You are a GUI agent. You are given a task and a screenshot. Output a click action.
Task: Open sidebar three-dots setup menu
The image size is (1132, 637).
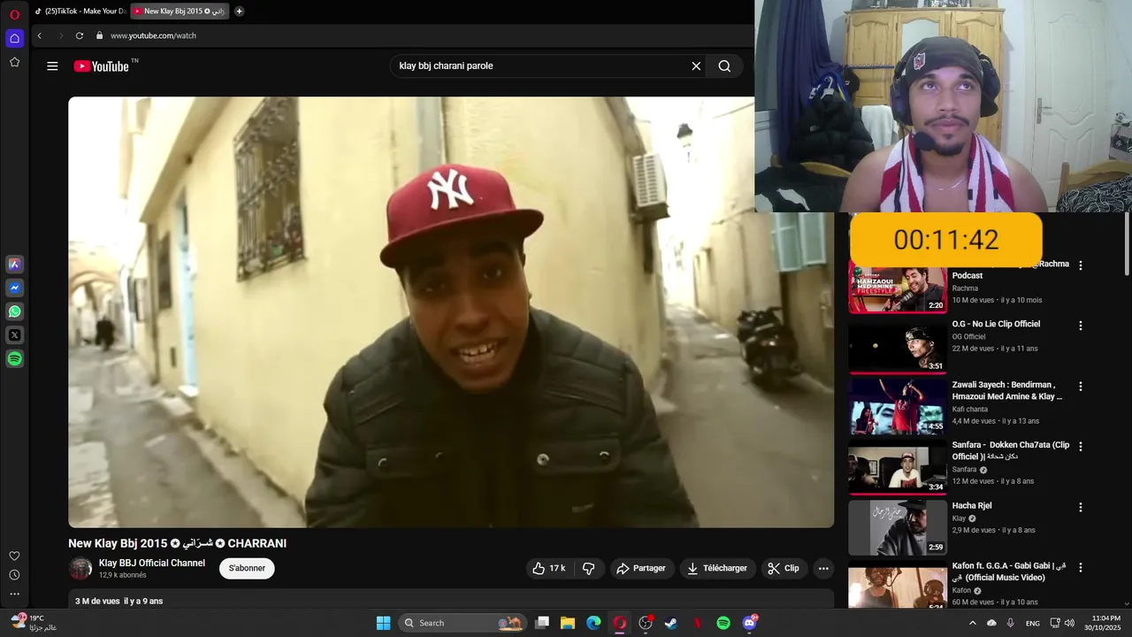coord(14,594)
